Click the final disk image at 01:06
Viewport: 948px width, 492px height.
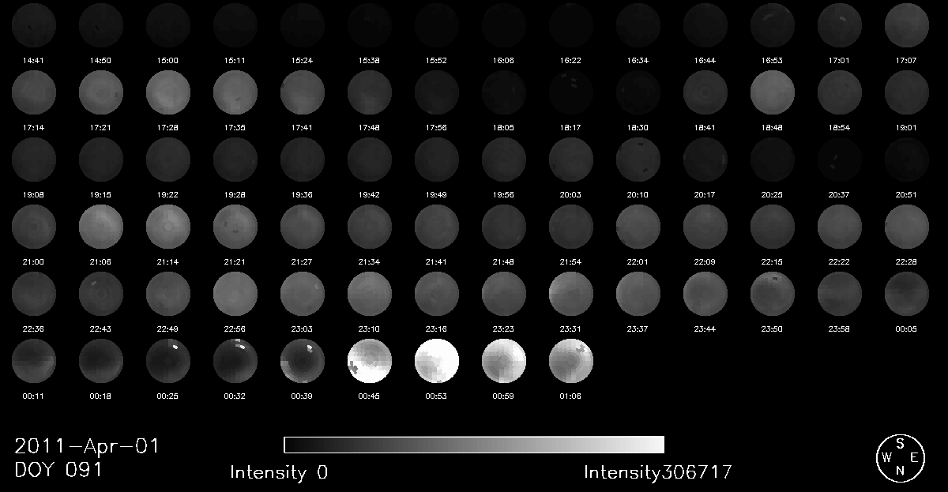(x=570, y=361)
